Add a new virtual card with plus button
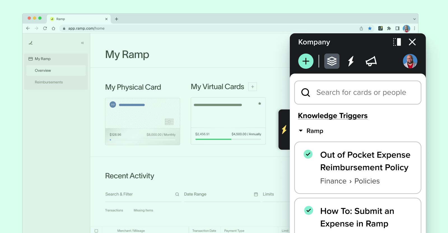The height and width of the screenshot is (233, 448). (x=253, y=87)
